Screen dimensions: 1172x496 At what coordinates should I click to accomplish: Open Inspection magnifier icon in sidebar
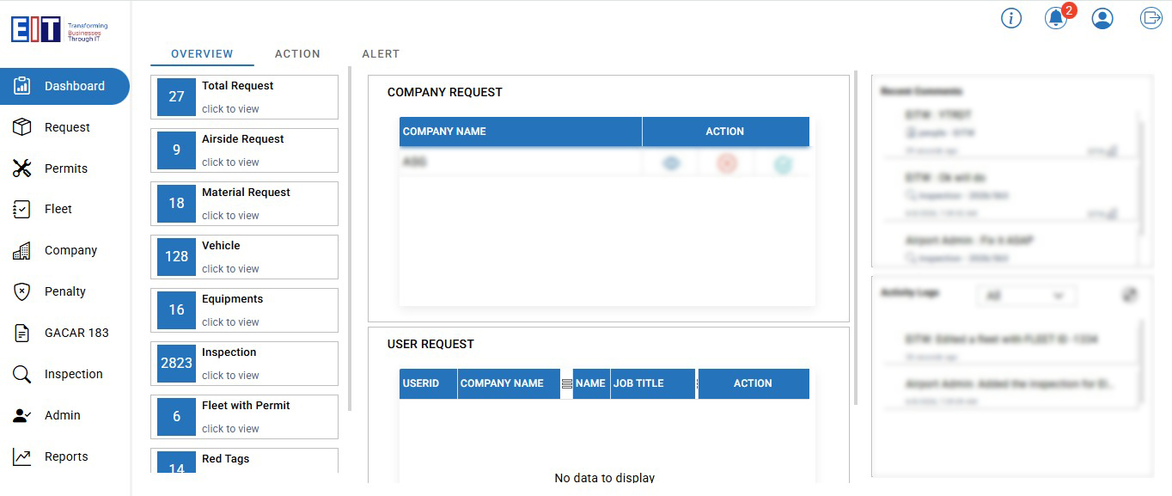click(x=22, y=374)
